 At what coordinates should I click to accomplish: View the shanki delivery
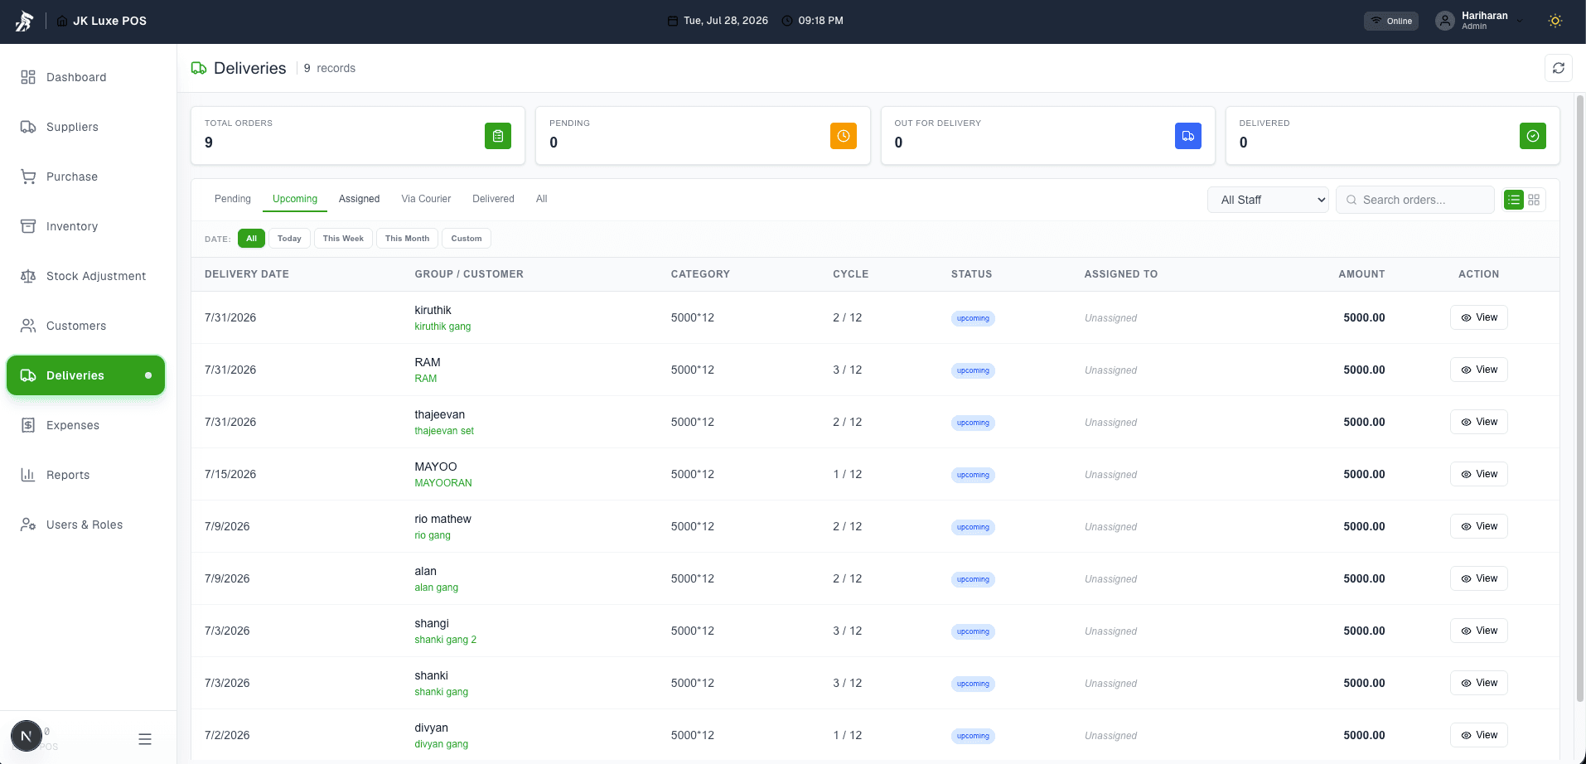coord(1478,683)
